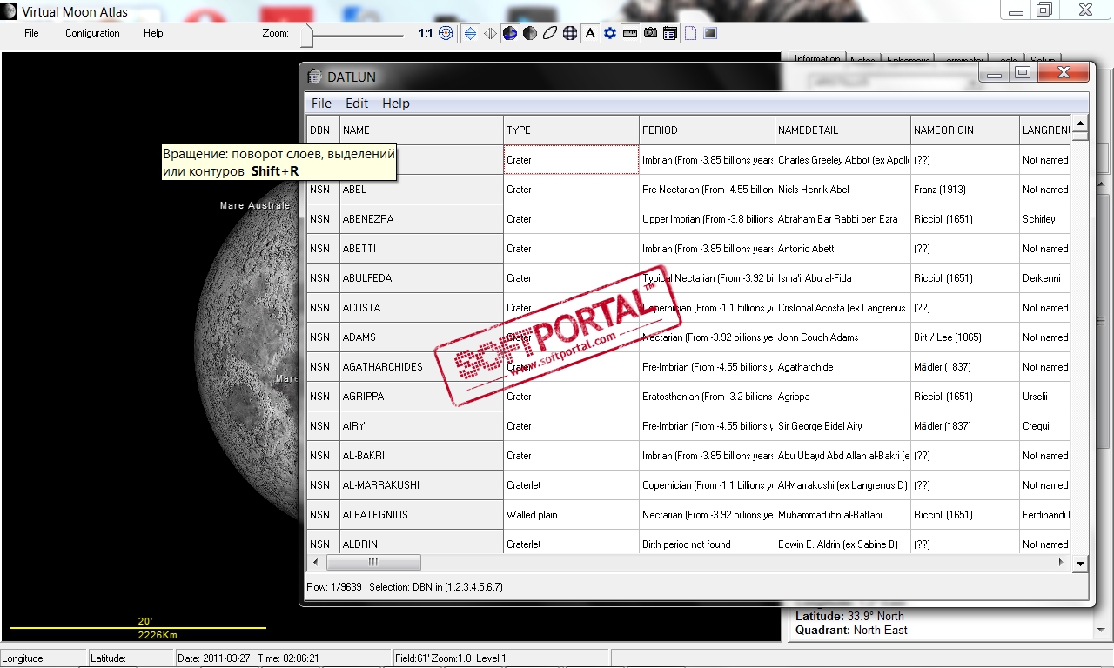Select the ALBATEGNIUS name cell
Viewport: 1114px width, 668px height.
click(x=421, y=515)
